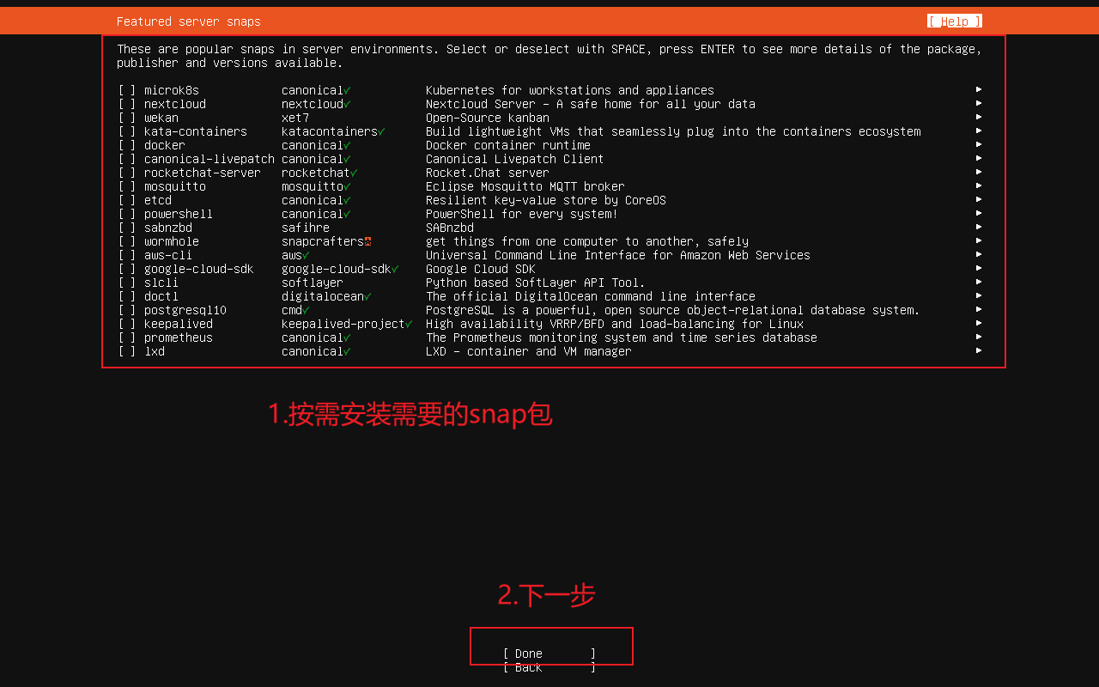Open details arrow for nextcloud row
Screen dimensions: 1099x687
[979, 103]
